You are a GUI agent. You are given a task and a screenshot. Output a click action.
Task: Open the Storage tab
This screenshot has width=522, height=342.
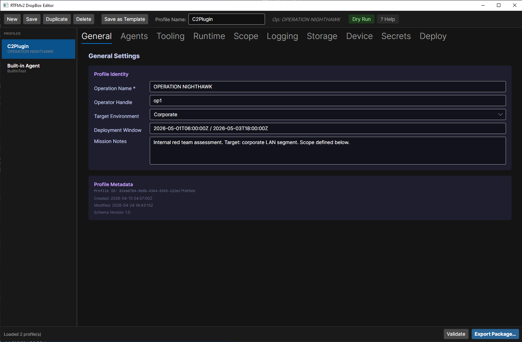[x=322, y=36]
